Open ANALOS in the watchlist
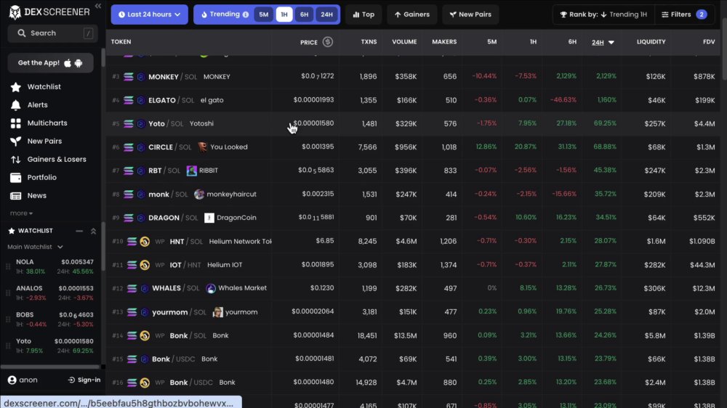Viewport: 727px width, 408px height. [x=55, y=293]
